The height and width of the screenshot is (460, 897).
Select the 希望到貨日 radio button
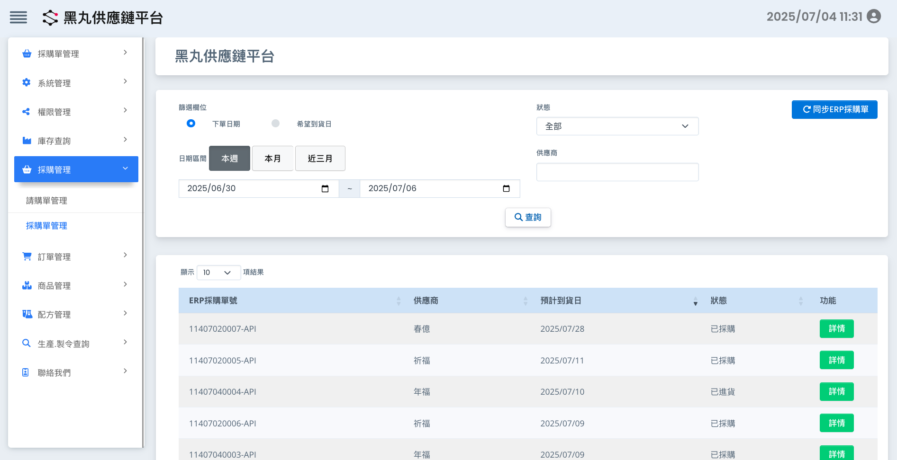(275, 124)
